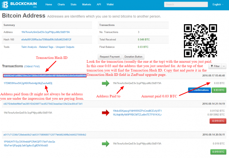Open the Markets nav item
This screenshot has width=229, height=158.
click(x=86, y=4)
